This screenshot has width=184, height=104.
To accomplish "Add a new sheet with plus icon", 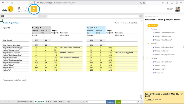I will click(69, 102).
